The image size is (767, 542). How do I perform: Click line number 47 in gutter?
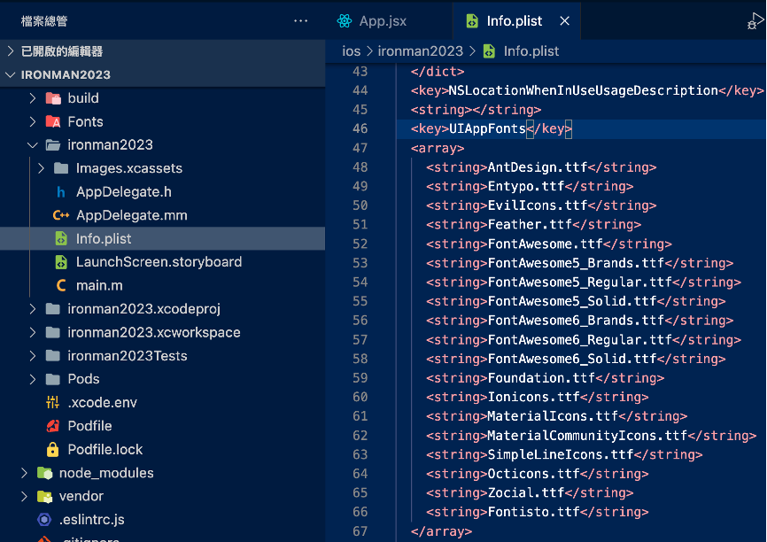[360, 148]
